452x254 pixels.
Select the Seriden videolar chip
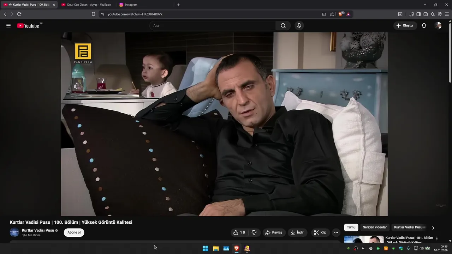(x=375, y=228)
